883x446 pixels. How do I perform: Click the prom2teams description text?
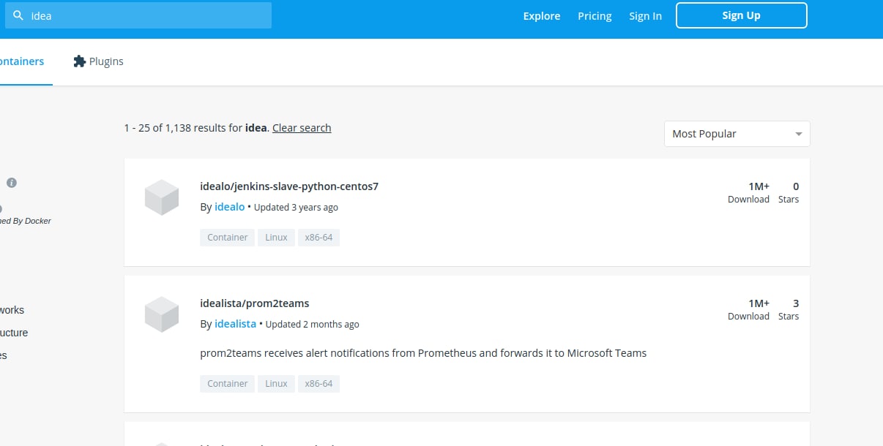pyautogui.click(x=423, y=353)
